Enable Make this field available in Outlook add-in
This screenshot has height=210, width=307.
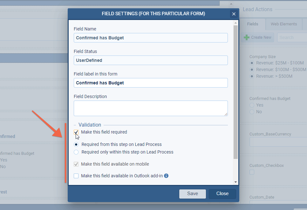pyautogui.click(x=76, y=176)
